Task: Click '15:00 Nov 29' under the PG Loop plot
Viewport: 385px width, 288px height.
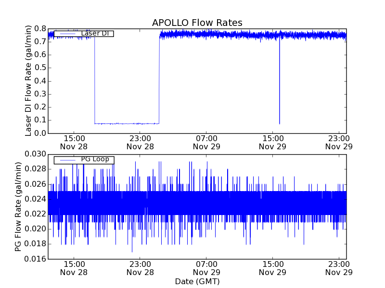Action: pyautogui.click(x=273, y=268)
